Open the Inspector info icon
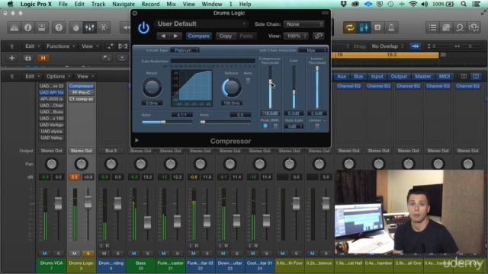The image size is (488, 274). pos(28,27)
